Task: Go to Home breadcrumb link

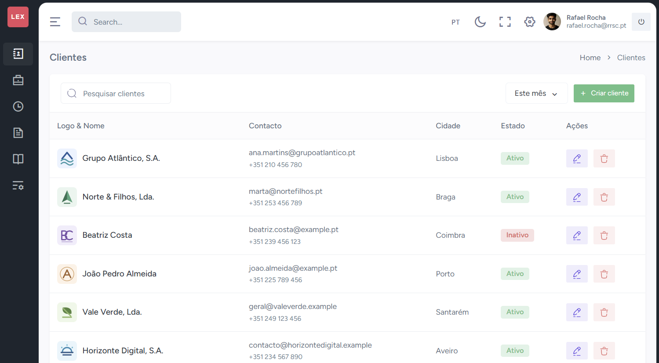Action: pyautogui.click(x=590, y=58)
